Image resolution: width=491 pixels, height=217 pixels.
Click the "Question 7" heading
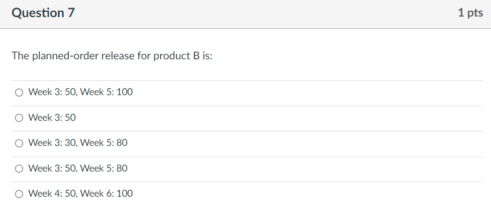(43, 14)
